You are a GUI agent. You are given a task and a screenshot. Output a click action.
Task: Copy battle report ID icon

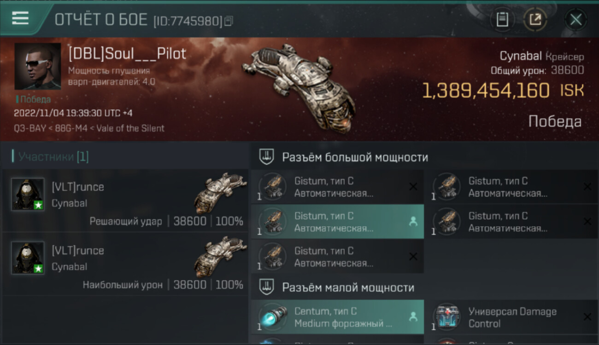click(x=229, y=21)
